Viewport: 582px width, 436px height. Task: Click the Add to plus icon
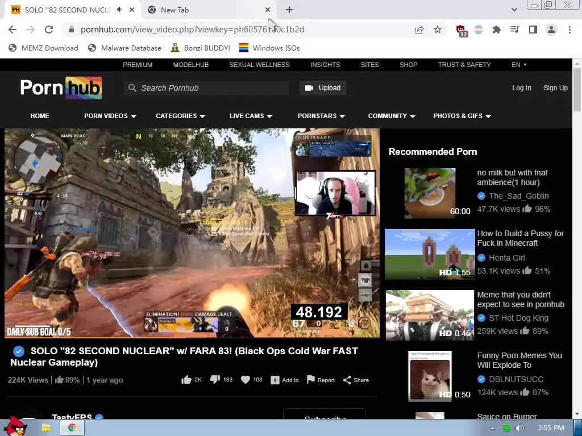click(x=275, y=380)
